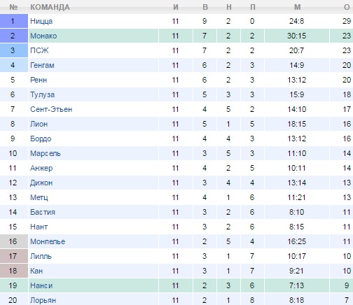Open the Монако team page
Viewport: 353px width, 305px height.
[43, 36]
